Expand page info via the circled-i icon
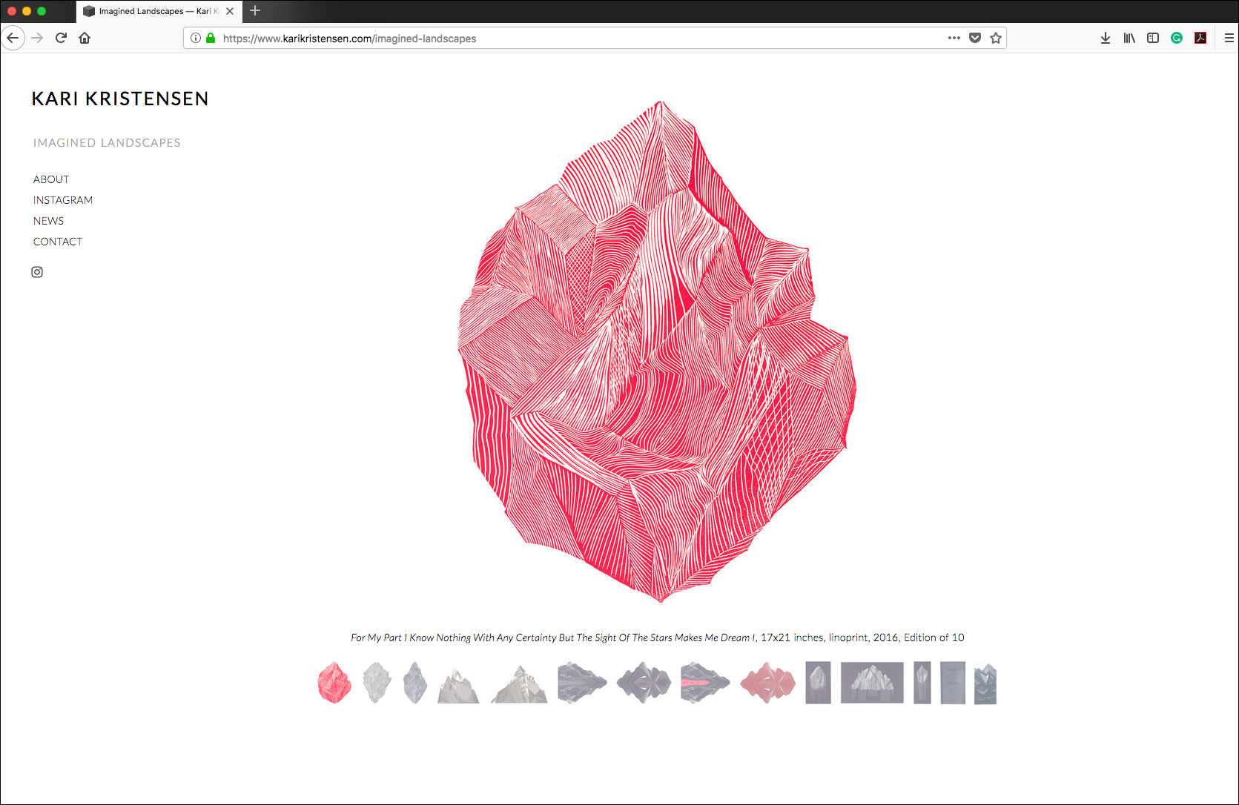Screen dimensions: 1239x805 pyautogui.click(x=194, y=38)
